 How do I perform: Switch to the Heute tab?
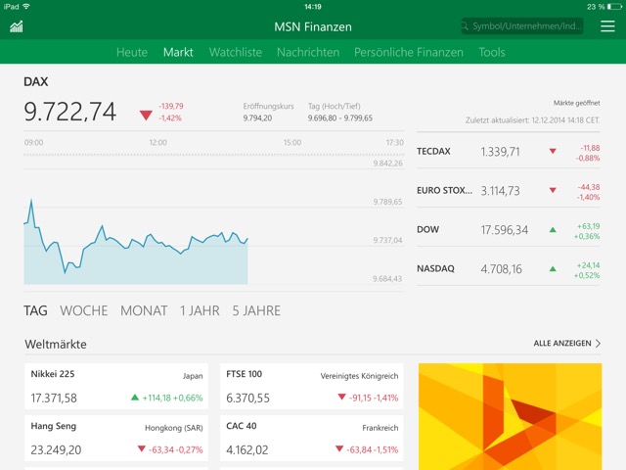click(132, 52)
